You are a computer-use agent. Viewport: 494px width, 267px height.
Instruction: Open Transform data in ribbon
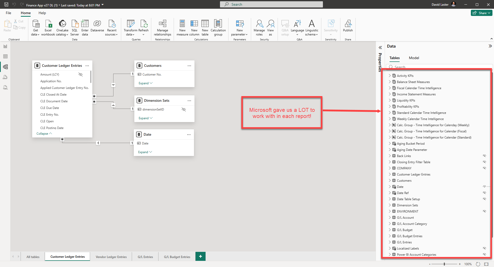[x=130, y=24]
